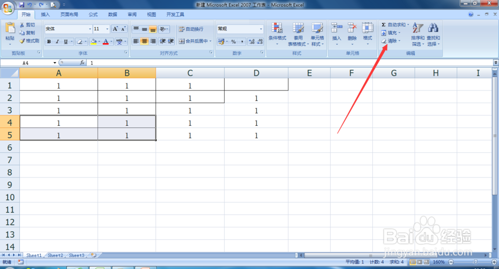This screenshot has width=499, height=269.
Task: Click Increase Decimal icon
Action: click(251, 42)
